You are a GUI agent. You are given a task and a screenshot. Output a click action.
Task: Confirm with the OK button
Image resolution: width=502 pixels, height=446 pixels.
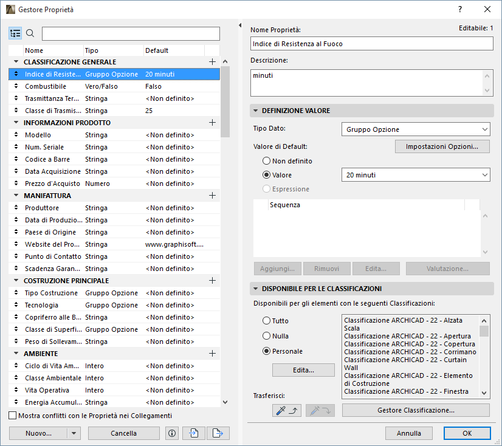tap(467, 433)
